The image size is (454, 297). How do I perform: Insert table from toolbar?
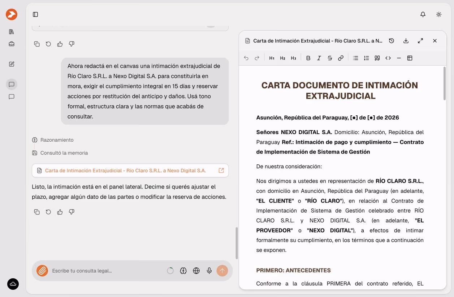coord(410,58)
